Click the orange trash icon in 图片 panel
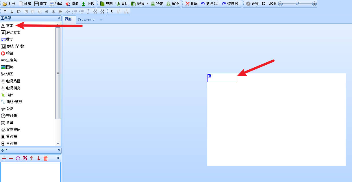Screen dimensions: 352x182 pos(46,158)
